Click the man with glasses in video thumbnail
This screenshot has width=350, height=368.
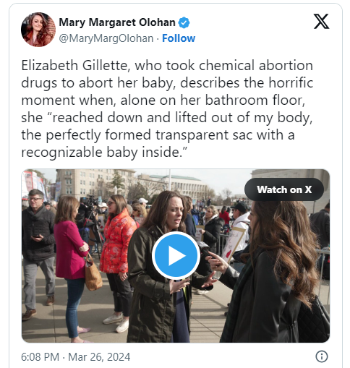38,254
